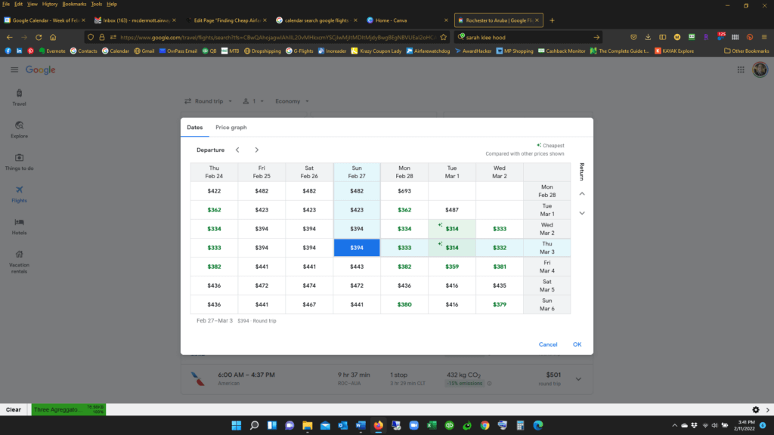This screenshot has height=435, width=774.
Task: Open the G-Flights bookmark
Action: click(299, 51)
